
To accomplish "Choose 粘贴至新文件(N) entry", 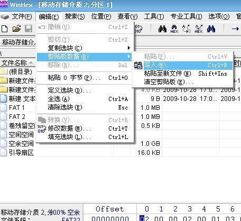I will coord(183,73).
